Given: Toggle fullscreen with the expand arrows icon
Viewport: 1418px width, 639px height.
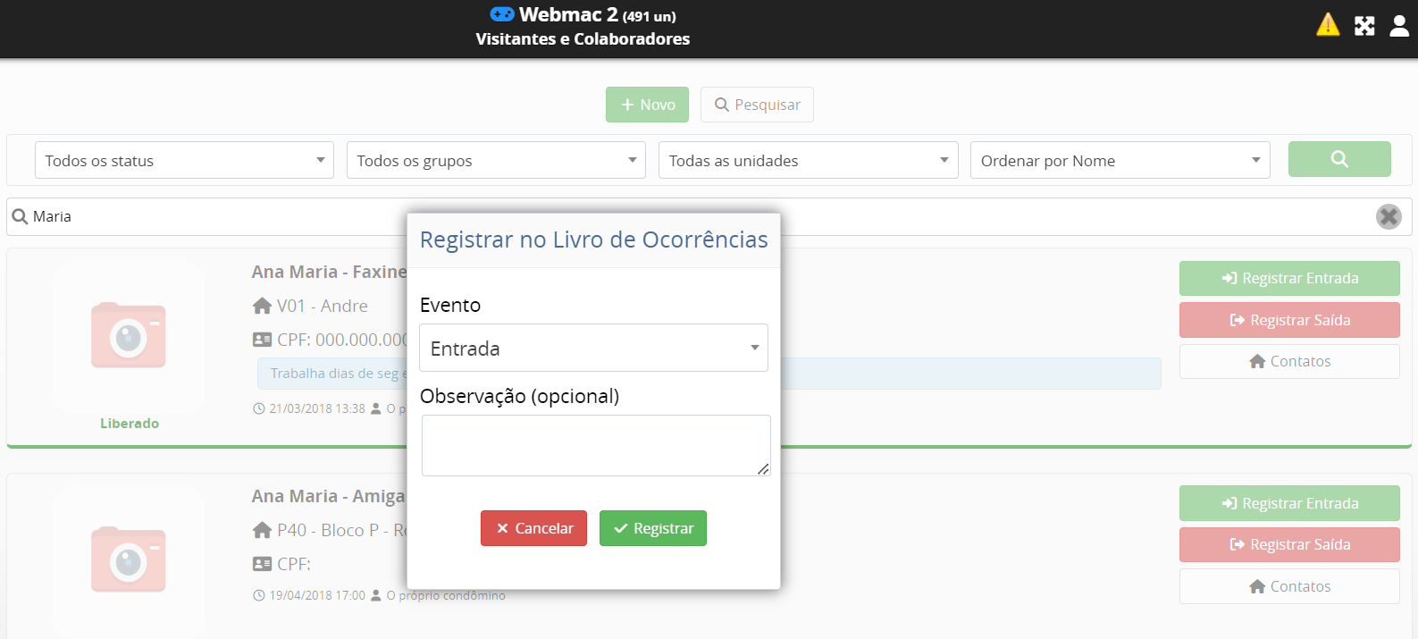Looking at the screenshot, I should 1364,26.
